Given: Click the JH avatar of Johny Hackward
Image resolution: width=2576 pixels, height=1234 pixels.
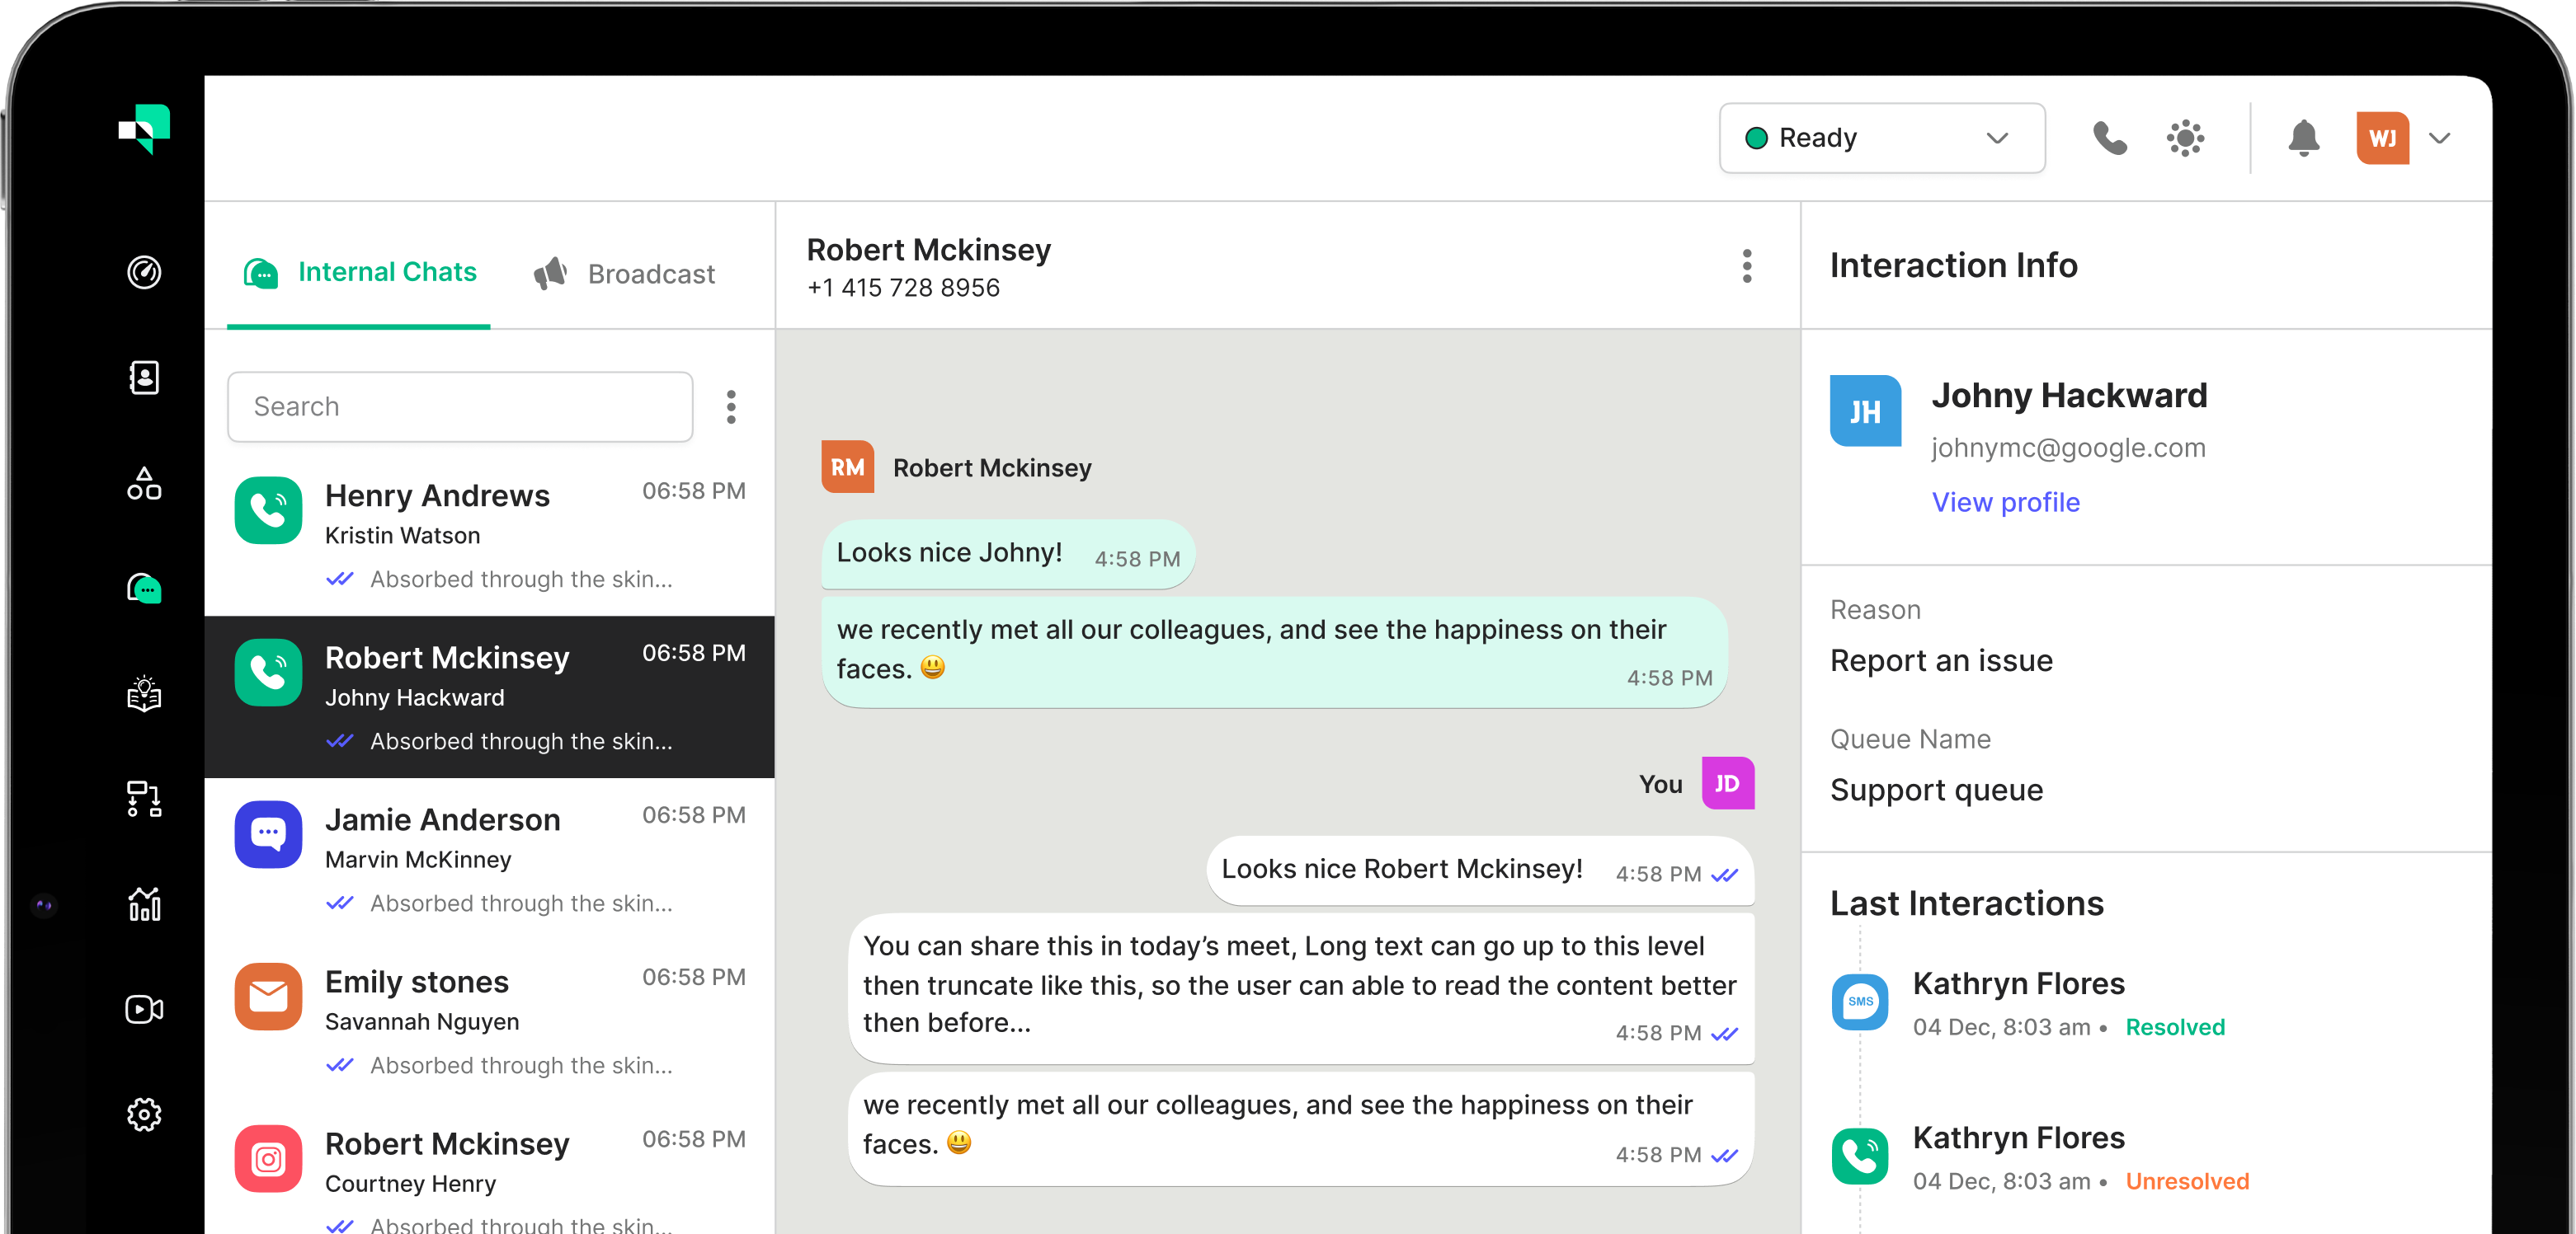Looking at the screenshot, I should tap(1866, 411).
